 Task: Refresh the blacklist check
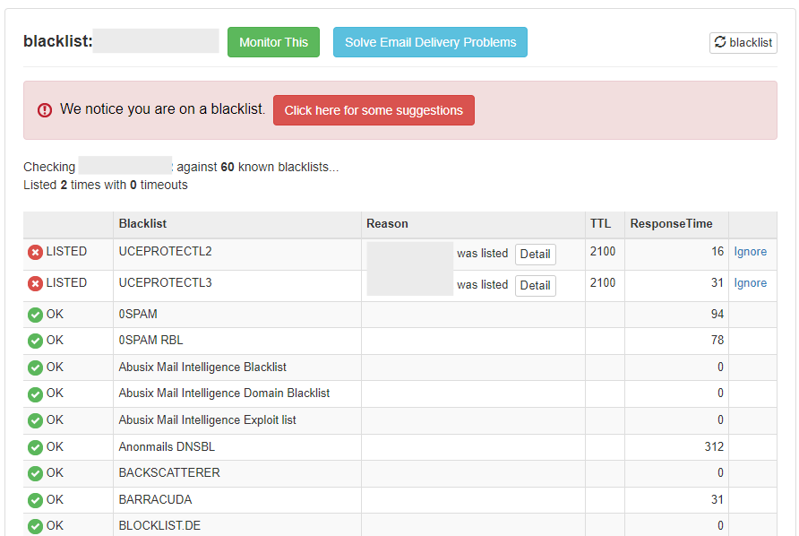[x=743, y=43]
